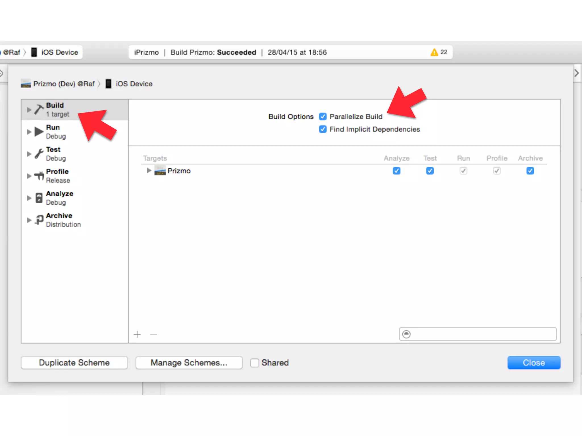The height and width of the screenshot is (436, 582).
Task: Expand the Run Debug section
Action: click(x=29, y=132)
